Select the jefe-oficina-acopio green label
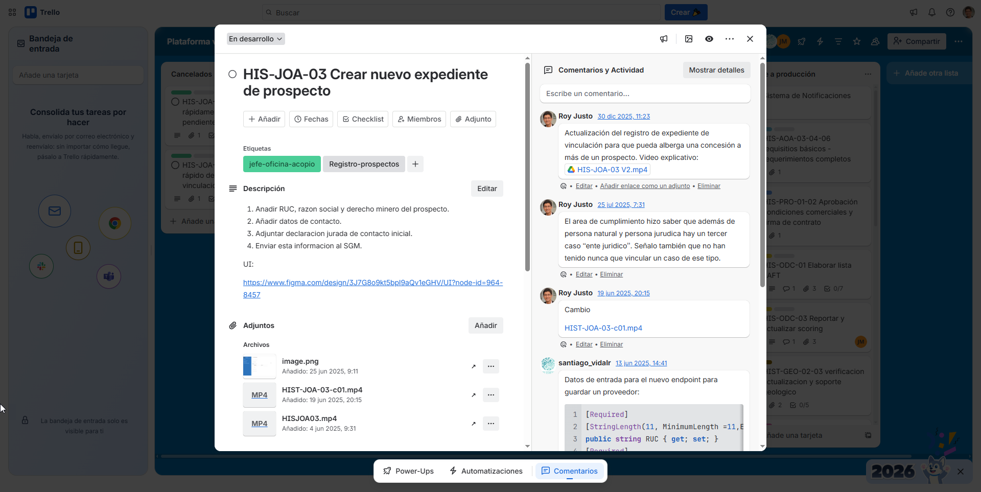The height and width of the screenshot is (492, 981). click(x=282, y=164)
